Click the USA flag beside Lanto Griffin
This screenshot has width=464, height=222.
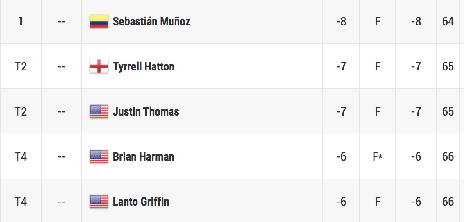[99, 202]
